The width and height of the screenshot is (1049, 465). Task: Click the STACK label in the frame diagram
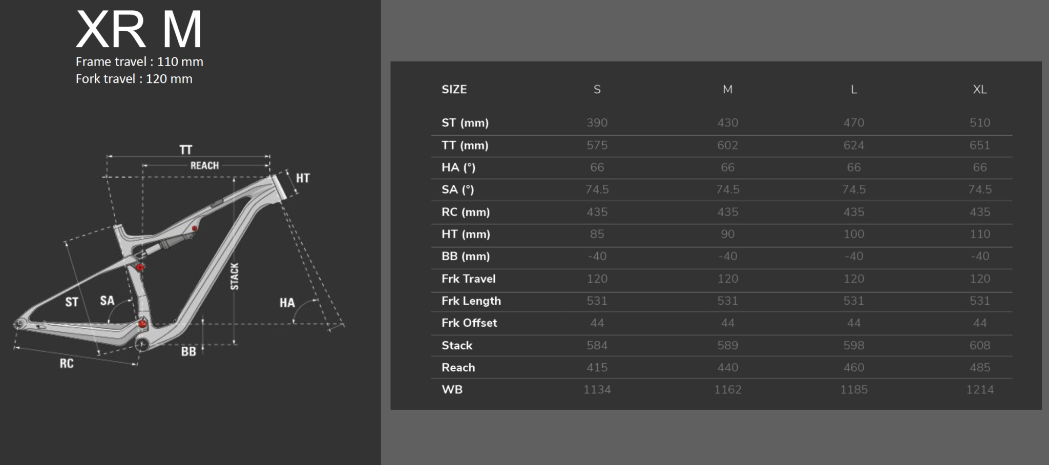[x=235, y=277]
